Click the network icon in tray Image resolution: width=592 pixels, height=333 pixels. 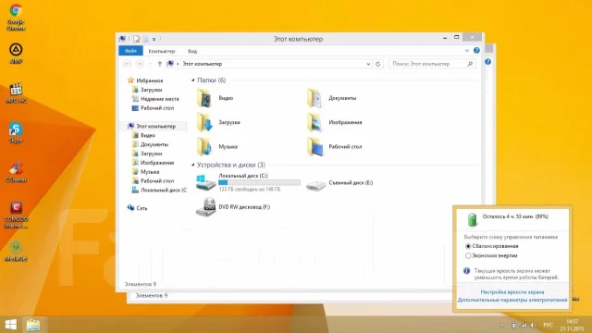point(524,325)
